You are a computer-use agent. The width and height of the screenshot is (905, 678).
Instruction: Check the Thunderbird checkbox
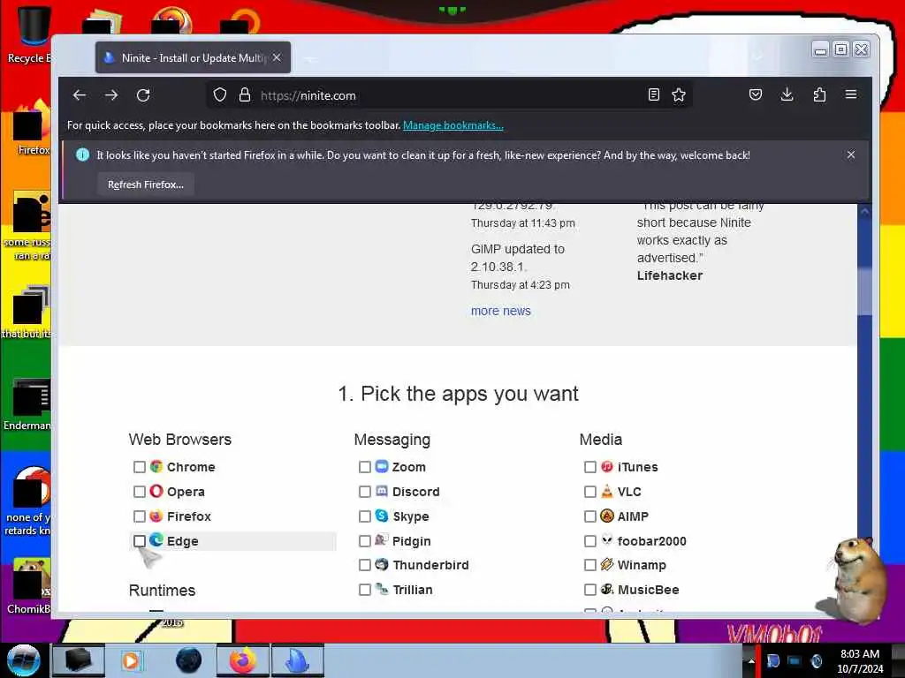(365, 565)
